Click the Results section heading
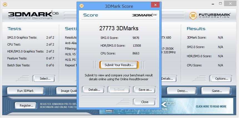The height and width of the screenshot is (118, 239). 196,29
